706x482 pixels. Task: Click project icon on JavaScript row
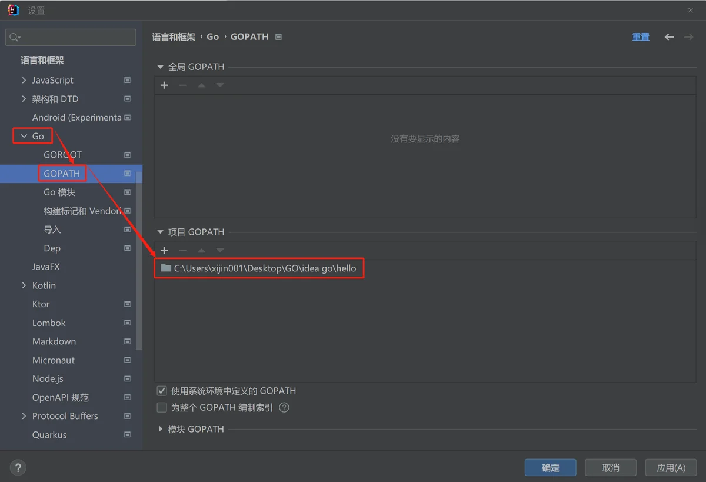click(128, 80)
